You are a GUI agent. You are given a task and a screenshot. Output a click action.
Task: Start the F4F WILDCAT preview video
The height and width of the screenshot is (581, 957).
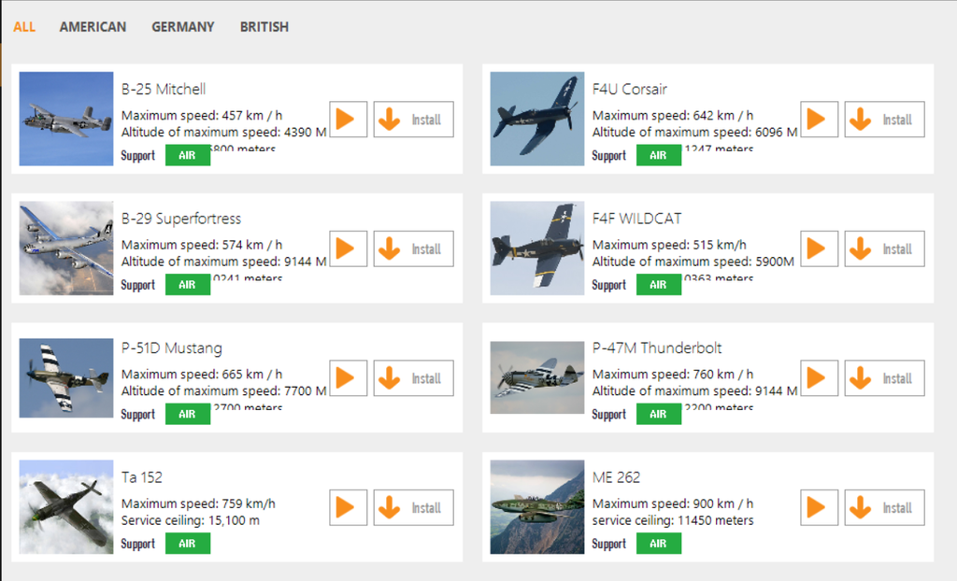click(x=819, y=248)
